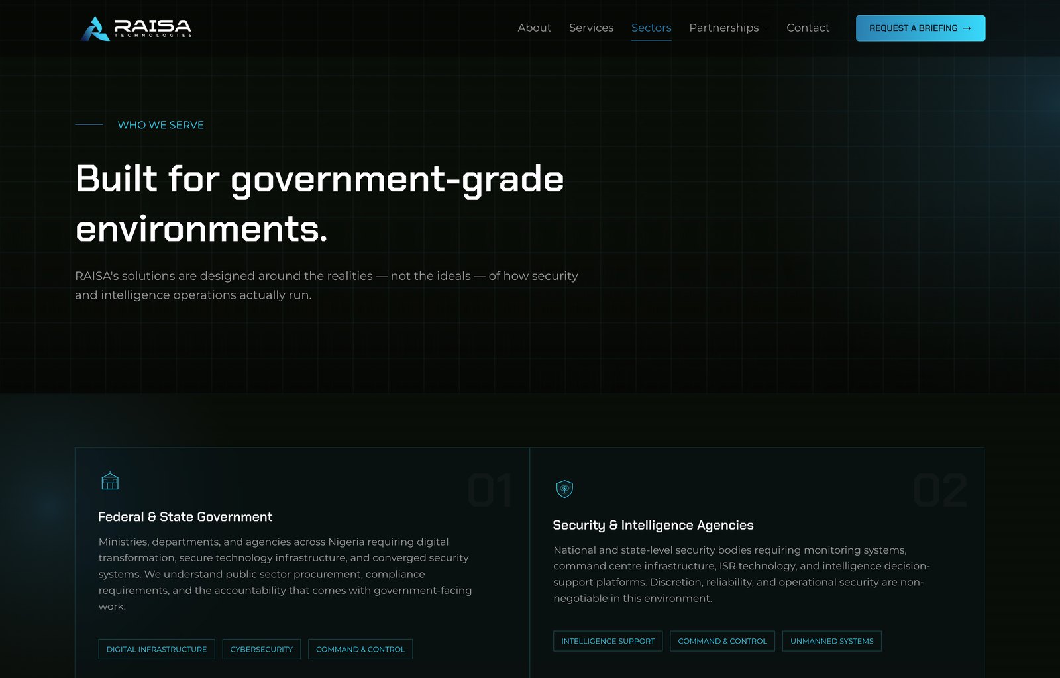The height and width of the screenshot is (678, 1060).
Task: Select the Sectors nav item
Action: tap(651, 28)
